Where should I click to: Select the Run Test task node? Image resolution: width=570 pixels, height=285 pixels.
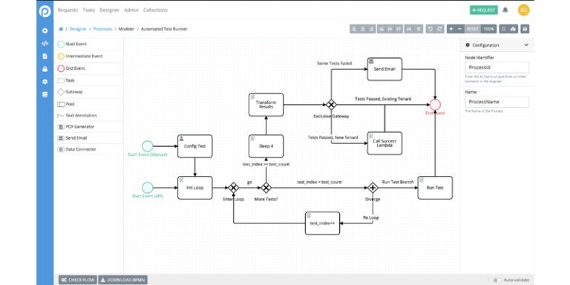(x=435, y=188)
